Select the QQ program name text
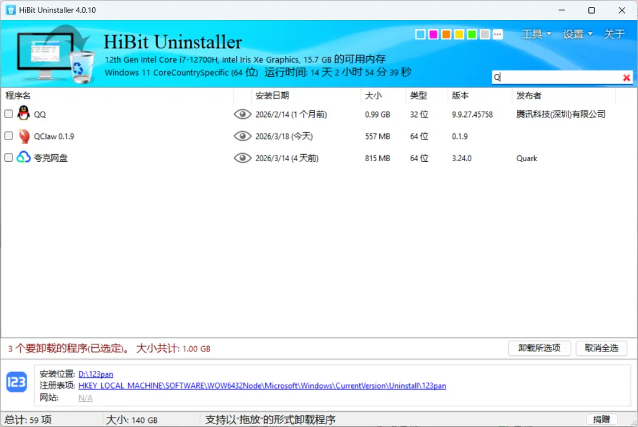 click(40, 114)
